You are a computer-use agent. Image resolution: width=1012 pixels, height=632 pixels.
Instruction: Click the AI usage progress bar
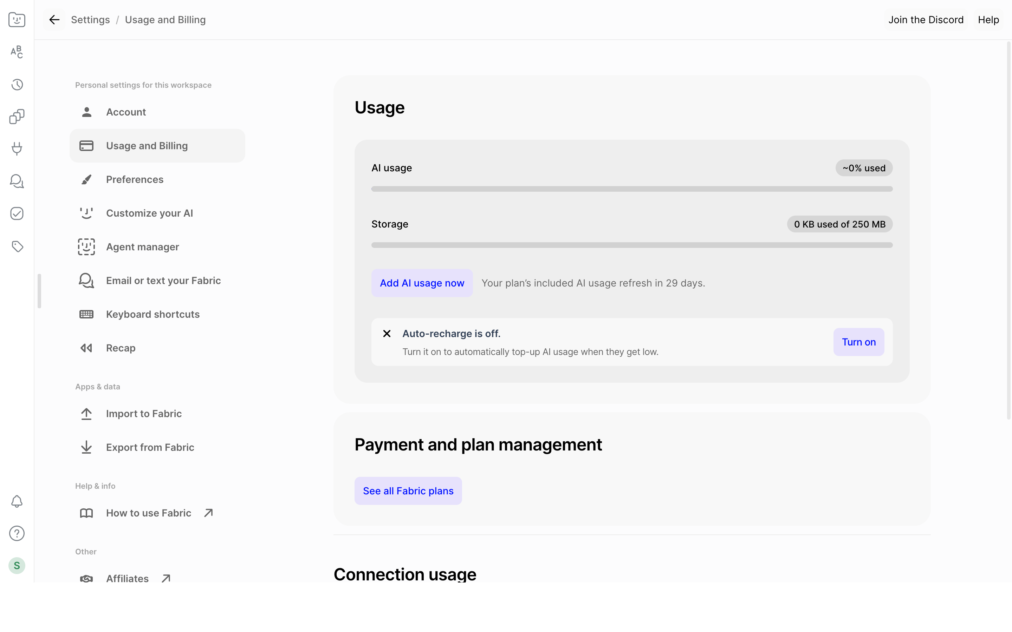coord(632,189)
